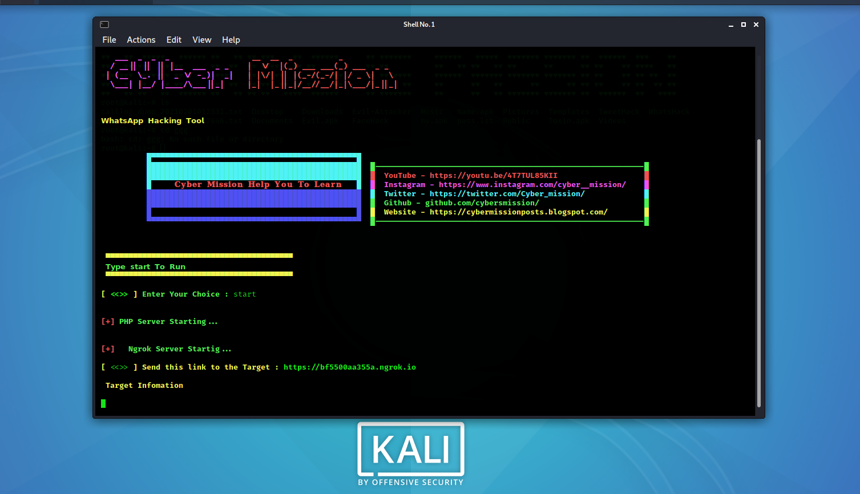
Task: Click 'Cyber Mission Help You To Learn' banner text
Action: tap(258, 184)
